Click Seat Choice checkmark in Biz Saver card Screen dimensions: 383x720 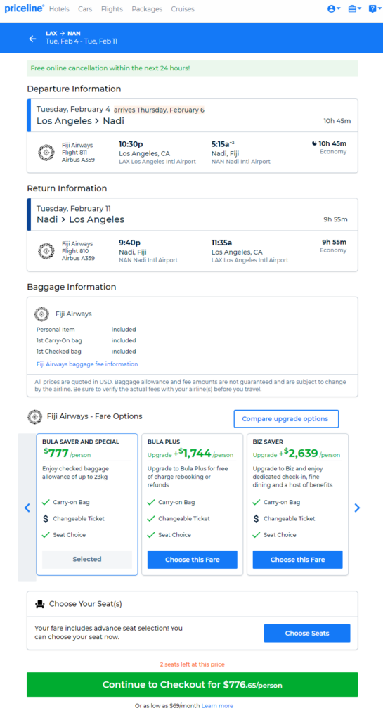(x=257, y=535)
